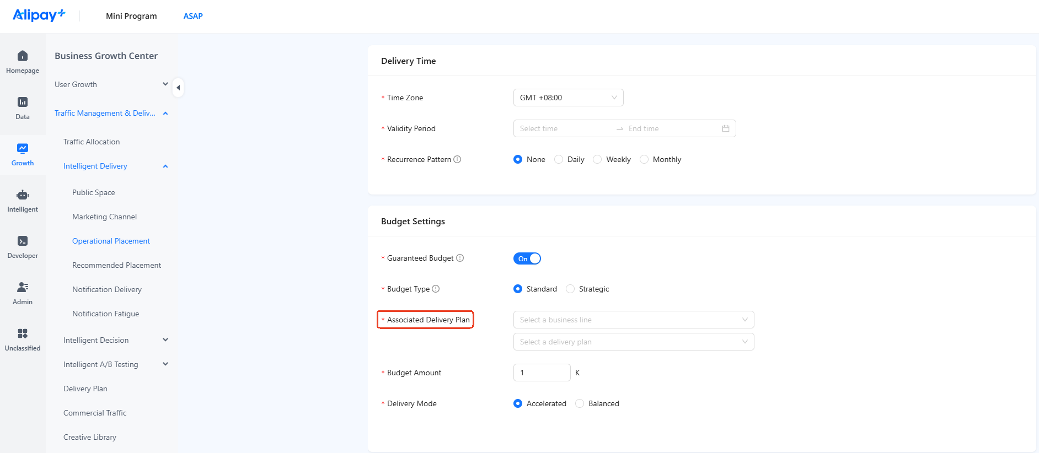This screenshot has width=1039, height=453.
Task: Click the Recurrence Pattern info icon
Action: coord(457,159)
